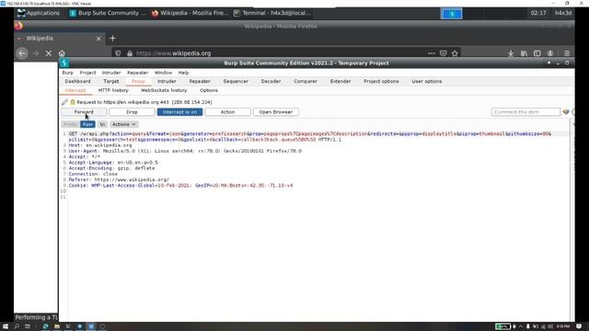Switch to Burp Suite Community taskbar entry

108,13
